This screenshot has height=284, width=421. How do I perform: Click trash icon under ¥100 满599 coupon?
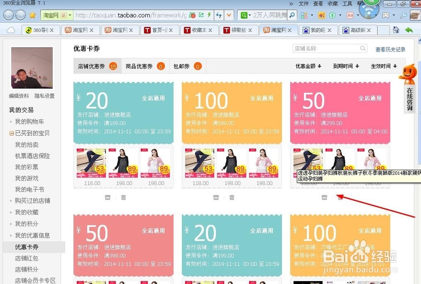click(x=232, y=197)
